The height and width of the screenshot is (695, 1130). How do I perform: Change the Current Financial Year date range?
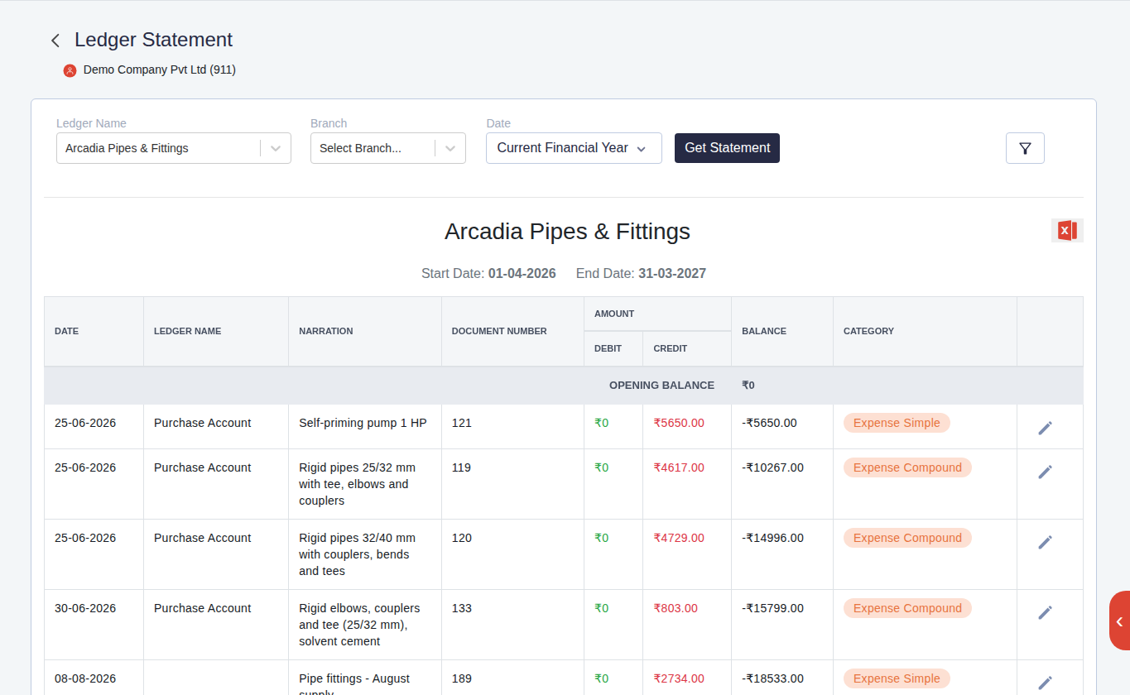tap(574, 148)
